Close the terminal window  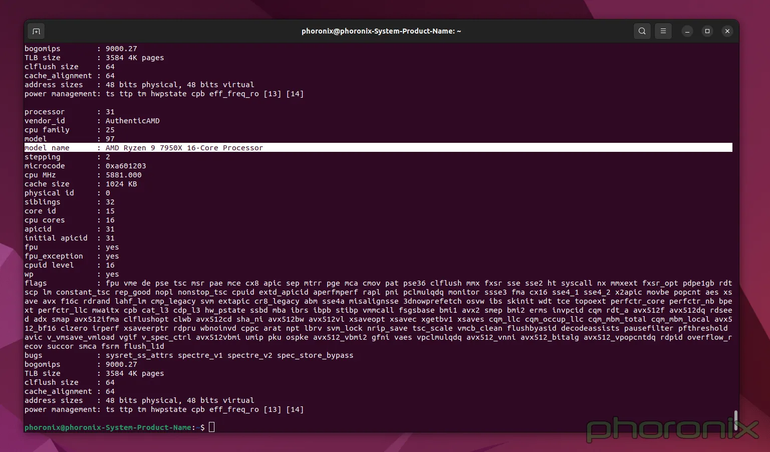[727, 31]
